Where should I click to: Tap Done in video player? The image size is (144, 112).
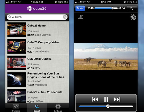(x=80, y=8)
